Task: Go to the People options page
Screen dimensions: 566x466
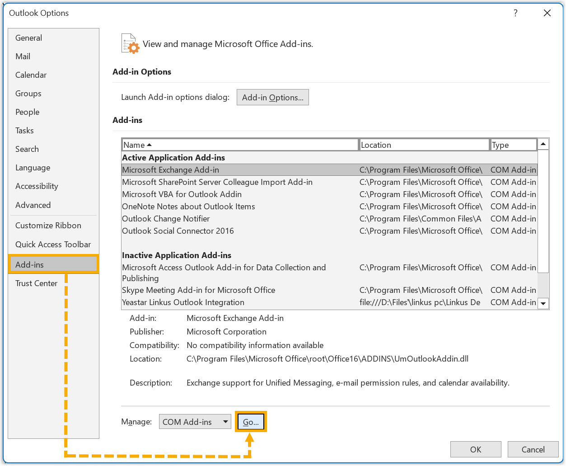Action: [x=53, y=112]
